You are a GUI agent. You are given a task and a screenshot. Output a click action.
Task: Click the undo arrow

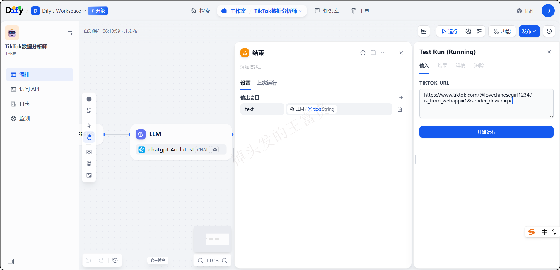point(88,260)
